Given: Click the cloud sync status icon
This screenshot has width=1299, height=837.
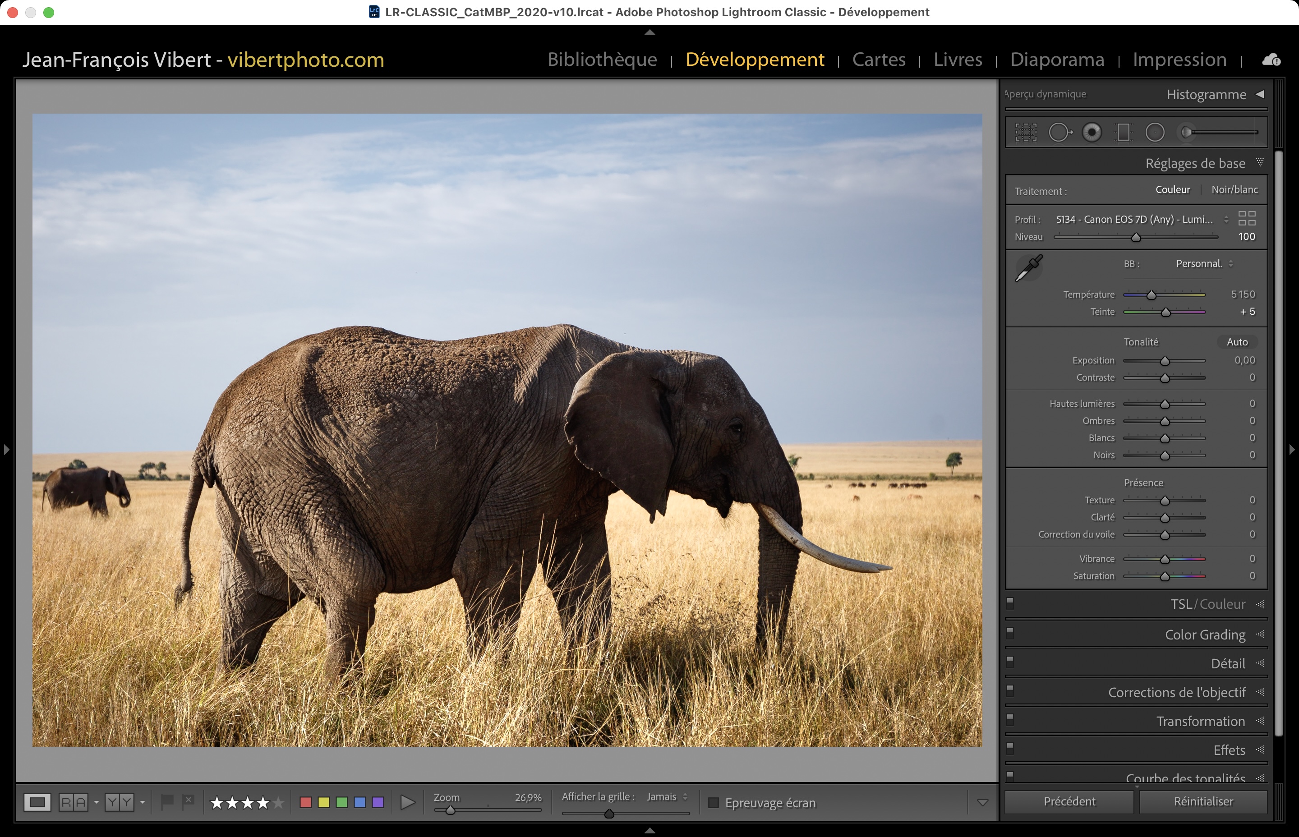Looking at the screenshot, I should 1271,60.
